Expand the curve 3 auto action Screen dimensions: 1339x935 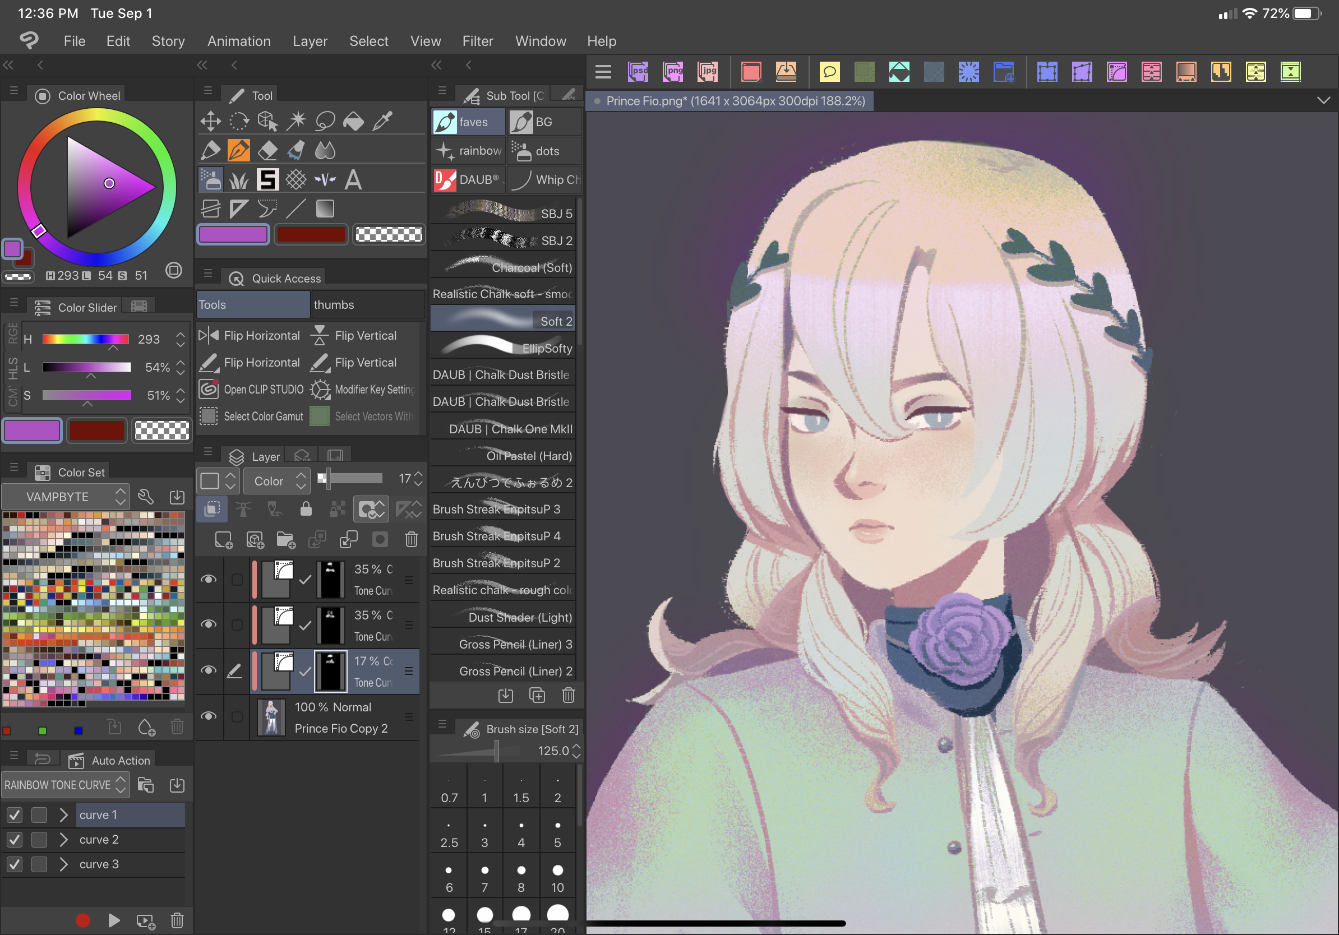(x=63, y=864)
